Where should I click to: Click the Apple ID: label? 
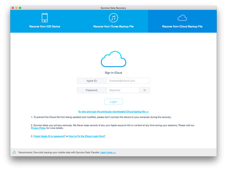pyautogui.click(x=92, y=81)
